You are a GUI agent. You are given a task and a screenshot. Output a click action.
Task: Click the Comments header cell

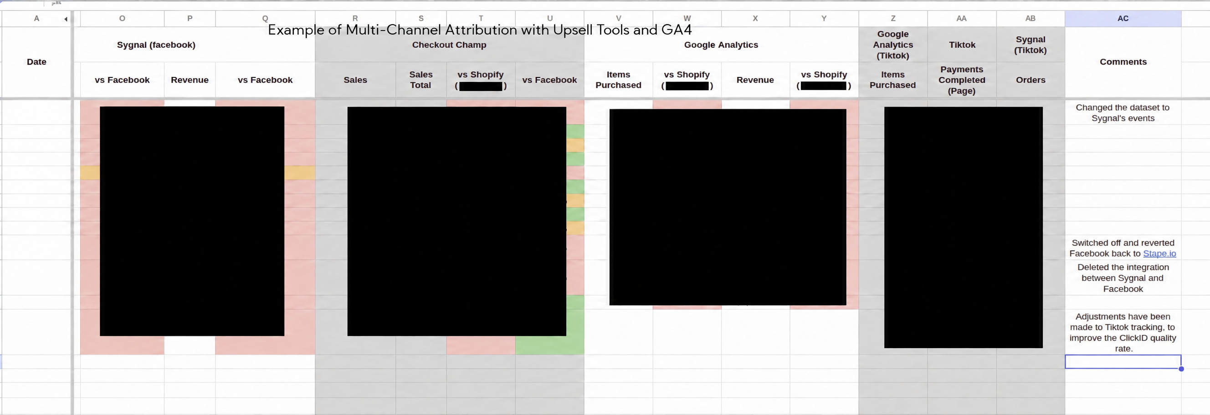pos(1123,62)
